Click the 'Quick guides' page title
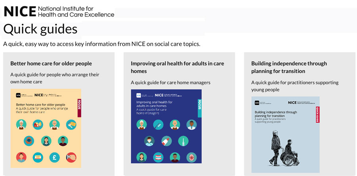Viewport: 357px width, 176px height. click(x=40, y=29)
